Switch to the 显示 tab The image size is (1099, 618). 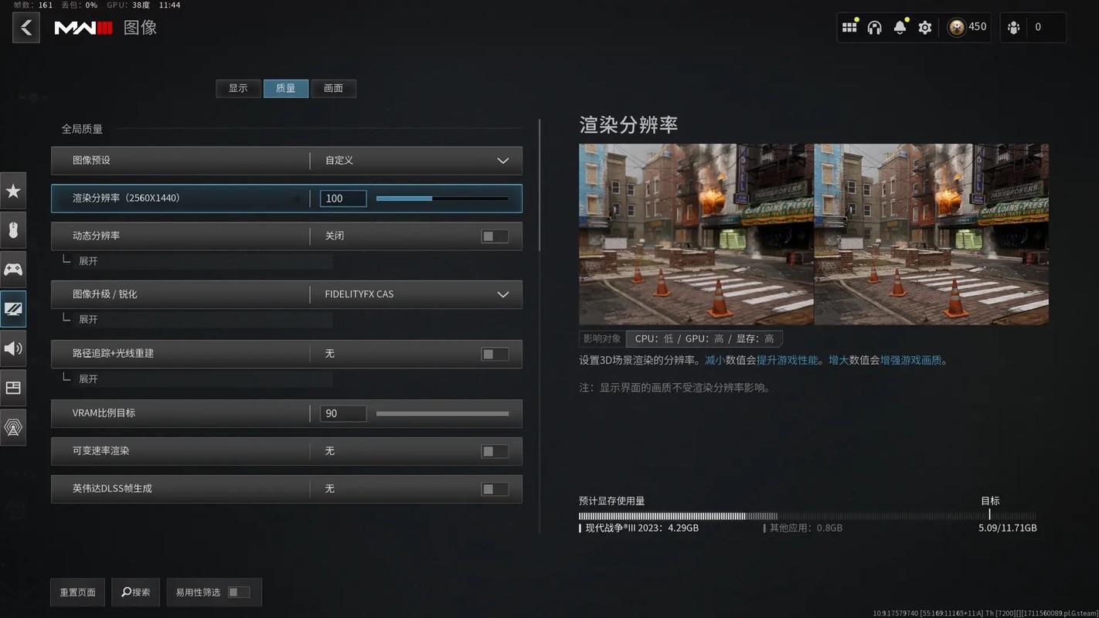point(238,88)
